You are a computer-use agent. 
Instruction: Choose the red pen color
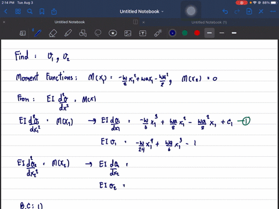pos(197,33)
